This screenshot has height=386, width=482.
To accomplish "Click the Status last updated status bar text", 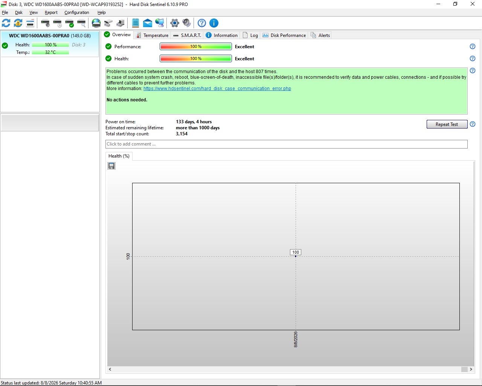I will 51,383.
